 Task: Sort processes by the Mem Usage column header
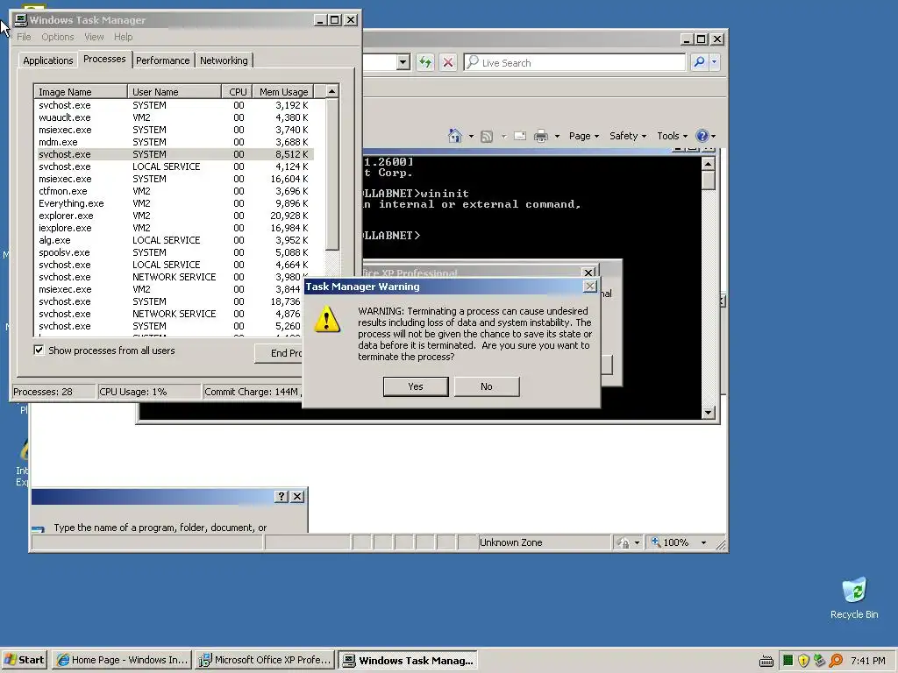coord(283,91)
